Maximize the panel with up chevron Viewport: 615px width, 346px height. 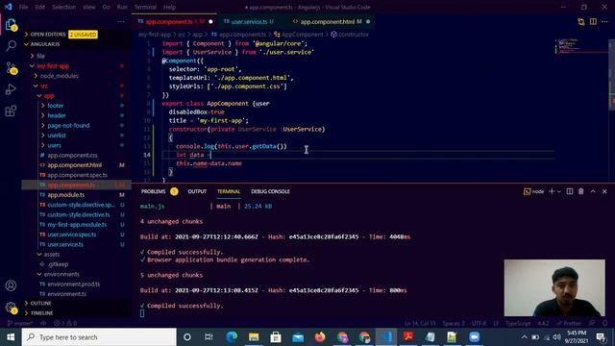(593, 191)
